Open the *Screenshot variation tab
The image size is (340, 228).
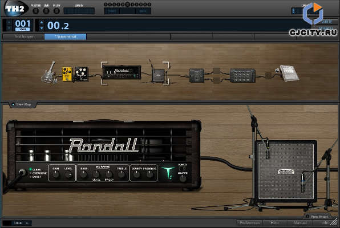pos(65,36)
